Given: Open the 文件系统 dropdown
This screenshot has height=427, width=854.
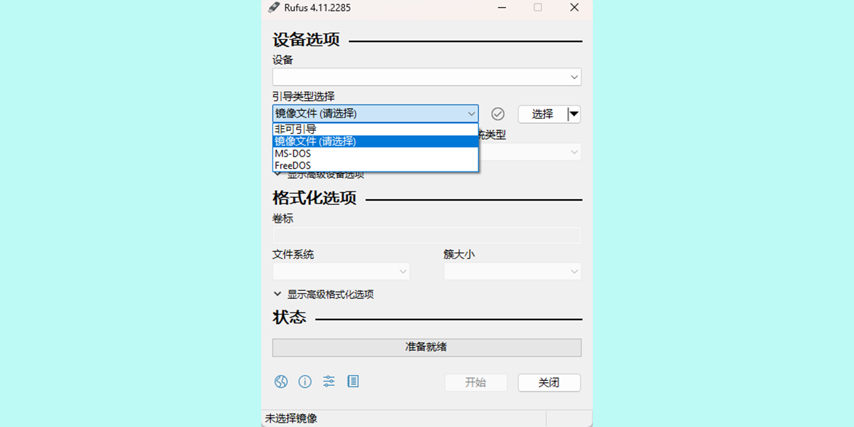Looking at the screenshot, I should tap(341, 272).
